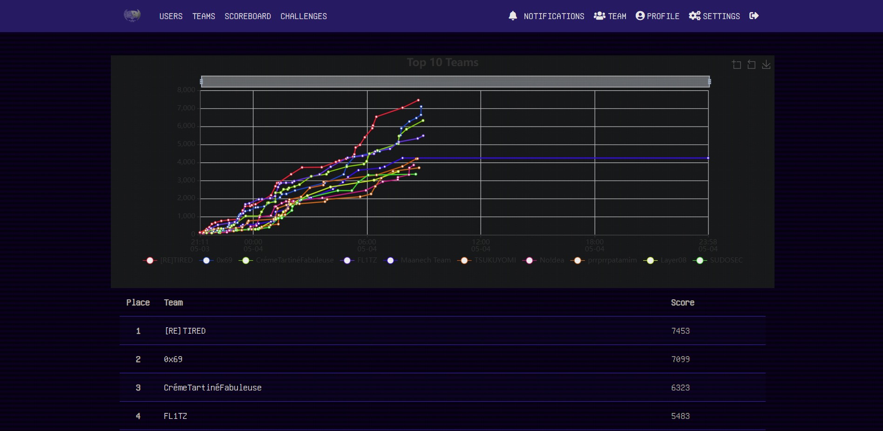Image resolution: width=883 pixels, height=431 pixels.
Task: Click the FL1TZ row in scoreboard table
Action: pyautogui.click(x=175, y=416)
